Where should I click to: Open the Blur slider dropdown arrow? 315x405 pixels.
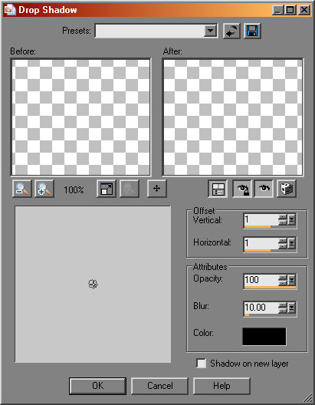(x=292, y=308)
